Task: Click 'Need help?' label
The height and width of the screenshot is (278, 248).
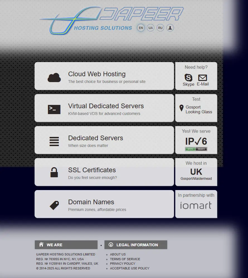Action: pos(196,67)
